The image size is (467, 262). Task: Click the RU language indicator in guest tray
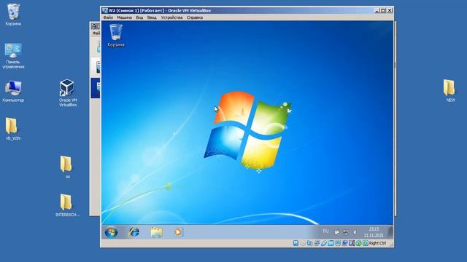click(326, 231)
